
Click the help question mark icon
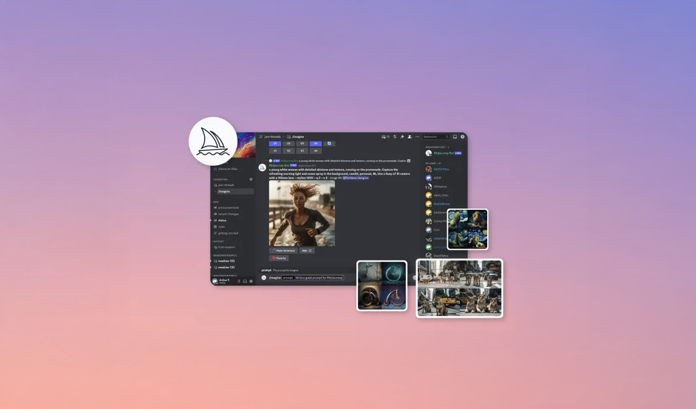coord(462,137)
